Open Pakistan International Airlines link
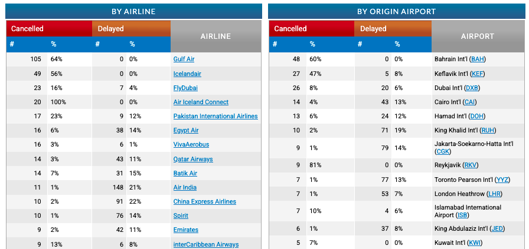 (x=215, y=116)
